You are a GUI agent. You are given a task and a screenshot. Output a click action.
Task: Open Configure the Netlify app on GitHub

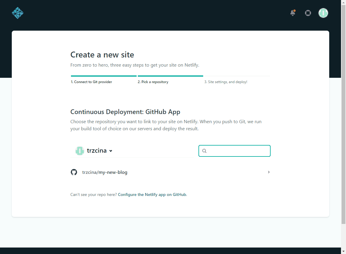pos(153,194)
